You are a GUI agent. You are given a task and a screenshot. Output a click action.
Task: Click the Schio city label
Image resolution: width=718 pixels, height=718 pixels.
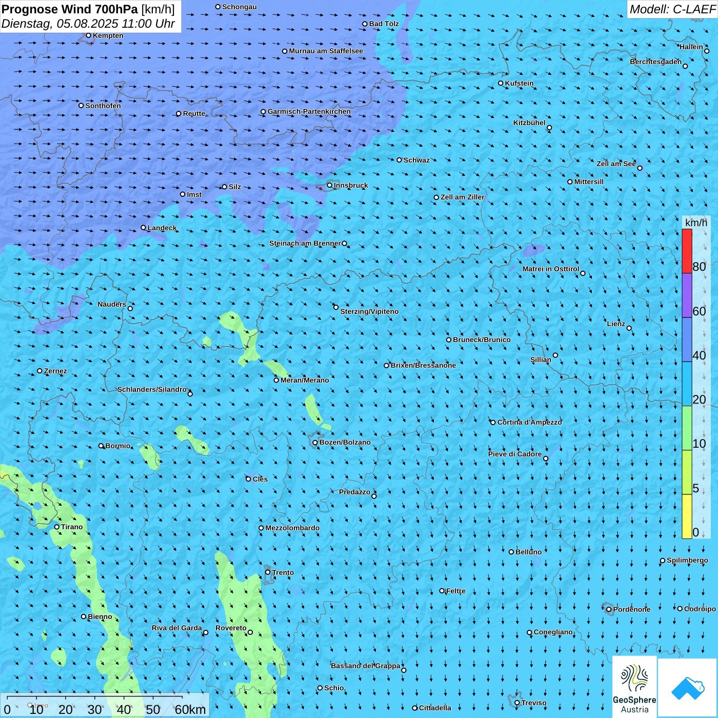click(334, 688)
